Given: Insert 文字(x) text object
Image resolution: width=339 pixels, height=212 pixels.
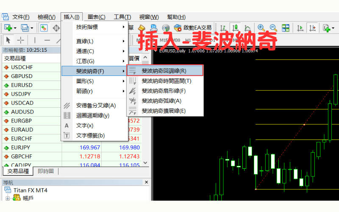Looking at the screenshot, I should (x=94, y=126).
